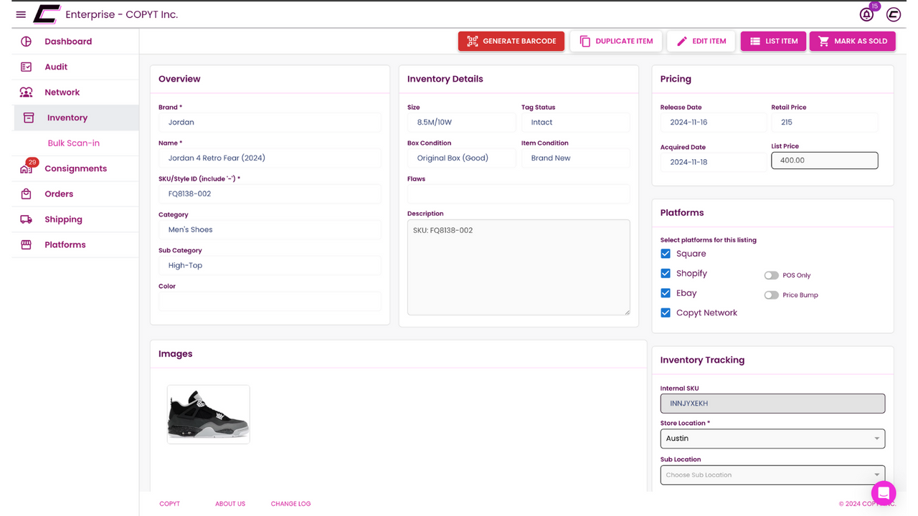Image resolution: width=918 pixels, height=516 pixels.
Task: Uncheck the Ebay platform checkbox
Action: point(666,293)
